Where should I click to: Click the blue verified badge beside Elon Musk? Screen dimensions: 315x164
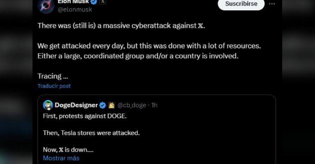click(x=94, y=2)
